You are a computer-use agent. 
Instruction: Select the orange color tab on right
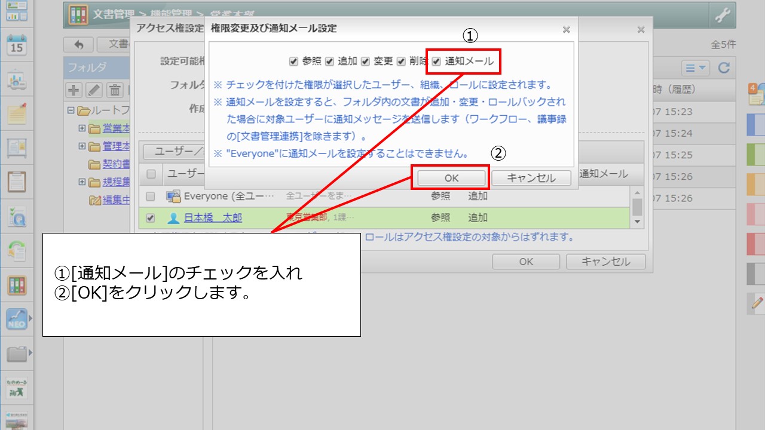tap(756, 184)
